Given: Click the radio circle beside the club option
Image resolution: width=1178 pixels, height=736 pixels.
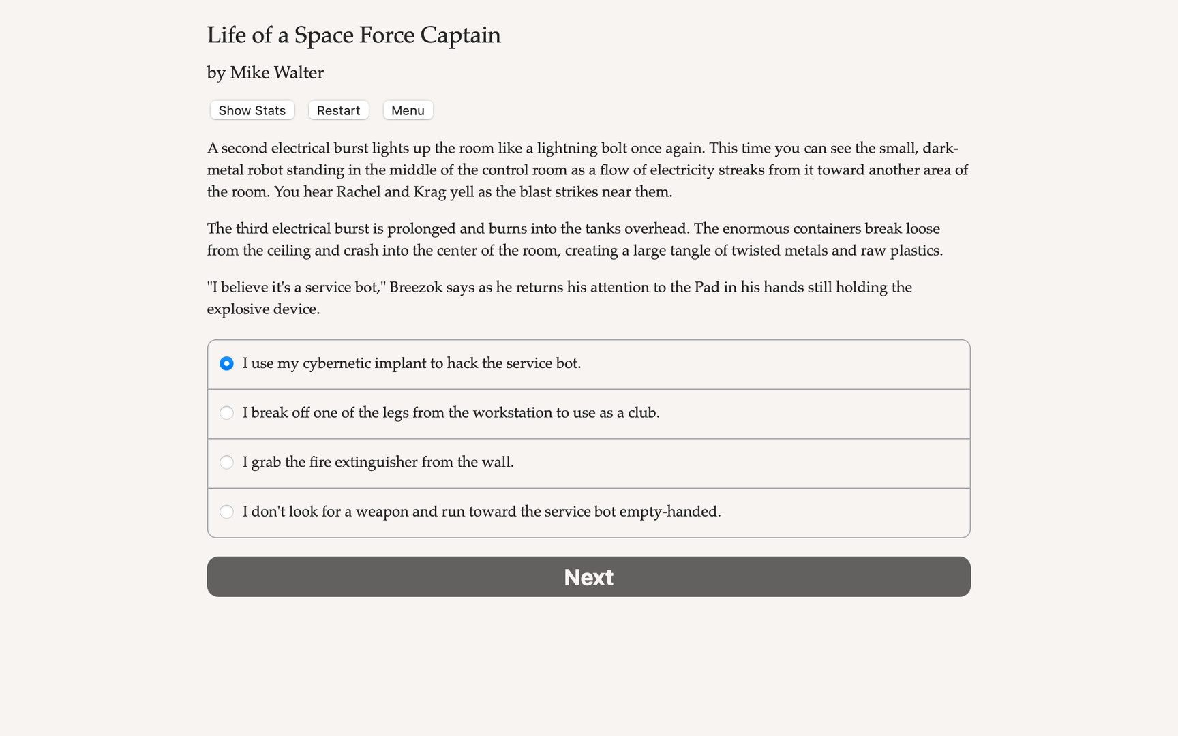Looking at the screenshot, I should point(226,412).
